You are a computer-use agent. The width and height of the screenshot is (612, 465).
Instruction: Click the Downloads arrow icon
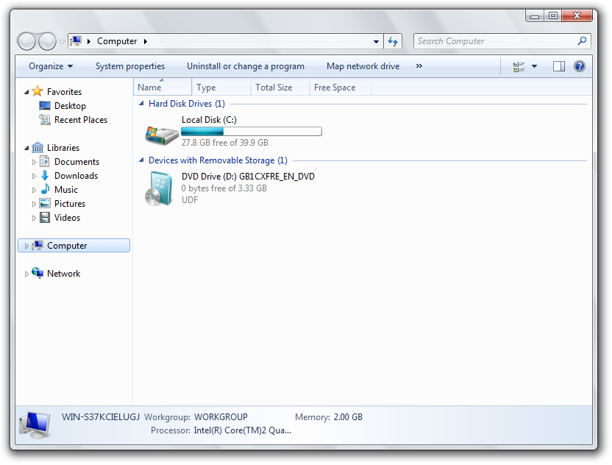click(45, 175)
